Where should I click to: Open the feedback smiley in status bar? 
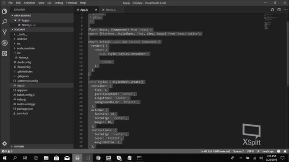point(279,151)
